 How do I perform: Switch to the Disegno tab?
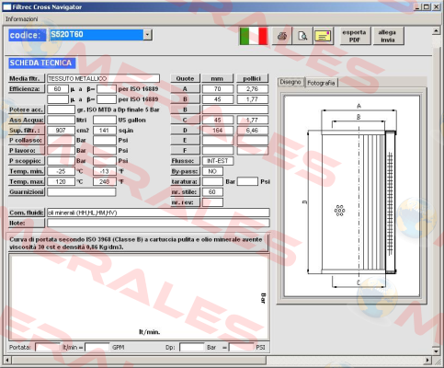(x=290, y=82)
